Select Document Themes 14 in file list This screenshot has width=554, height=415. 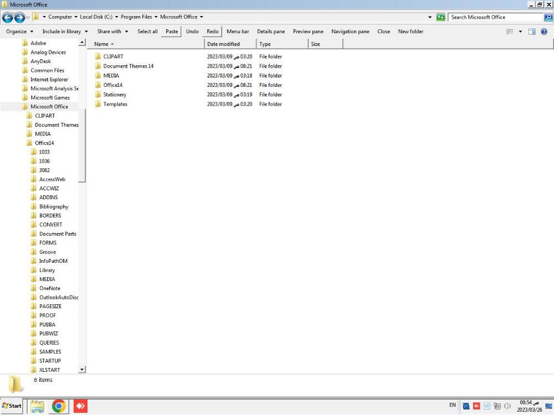pyautogui.click(x=129, y=66)
